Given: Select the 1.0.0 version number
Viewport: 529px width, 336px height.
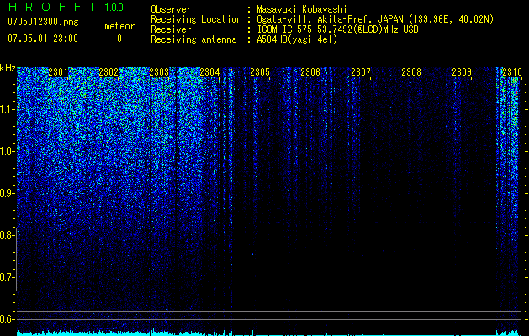Looking at the screenshot, I should coord(114,8).
